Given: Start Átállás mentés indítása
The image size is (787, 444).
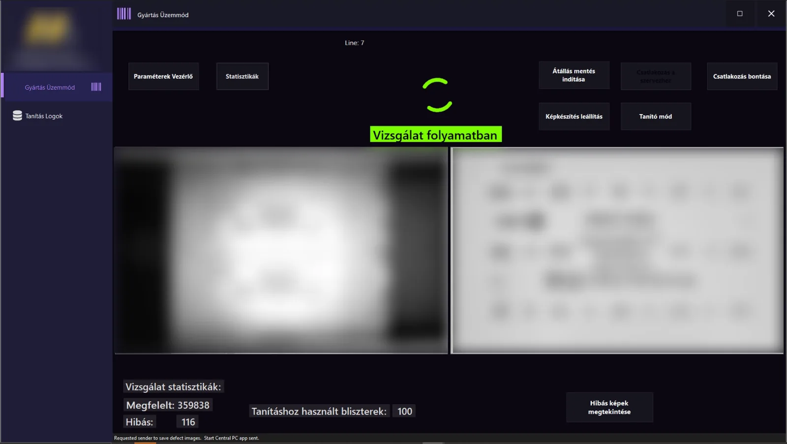Looking at the screenshot, I should [x=574, y=75].
